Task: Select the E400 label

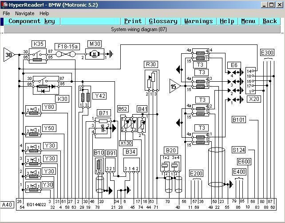Action: [239, 172]
